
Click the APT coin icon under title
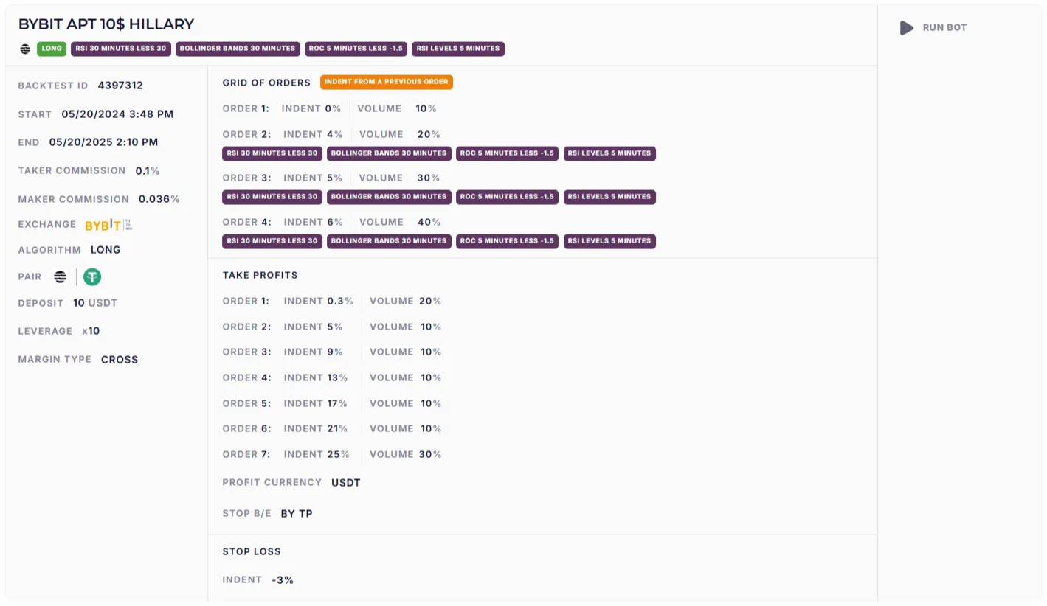pos(25,49)
